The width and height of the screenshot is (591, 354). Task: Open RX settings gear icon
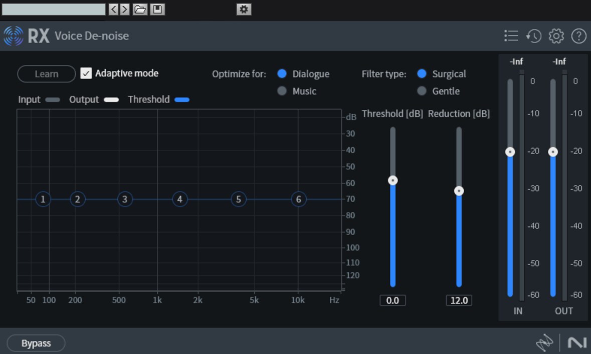pos(556,36)
